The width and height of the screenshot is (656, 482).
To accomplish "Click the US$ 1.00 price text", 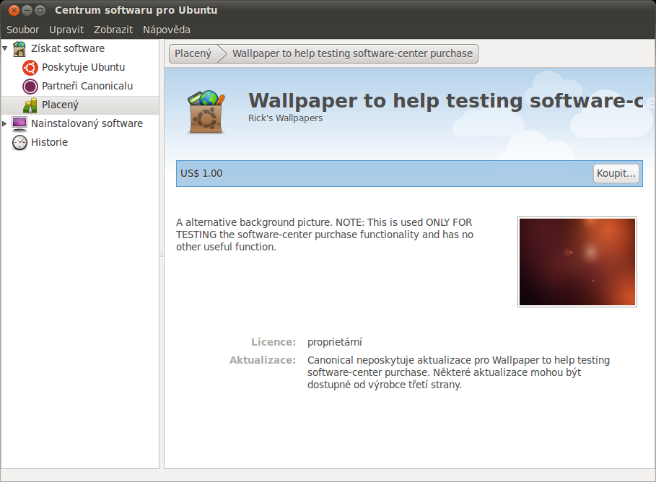I will tap(201, 173).
